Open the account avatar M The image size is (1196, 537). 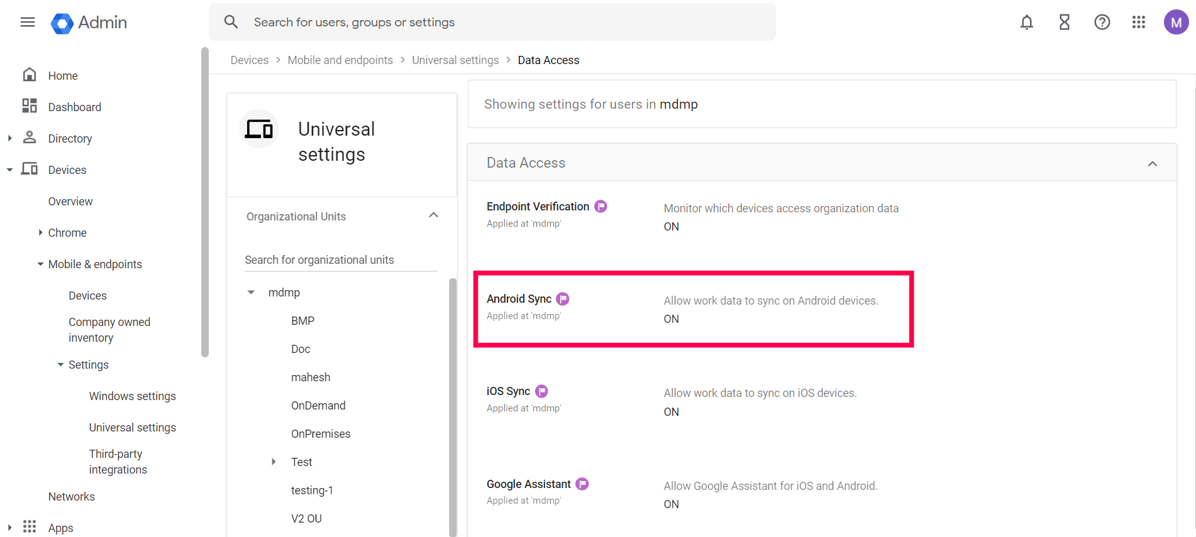pos(1175,23)
